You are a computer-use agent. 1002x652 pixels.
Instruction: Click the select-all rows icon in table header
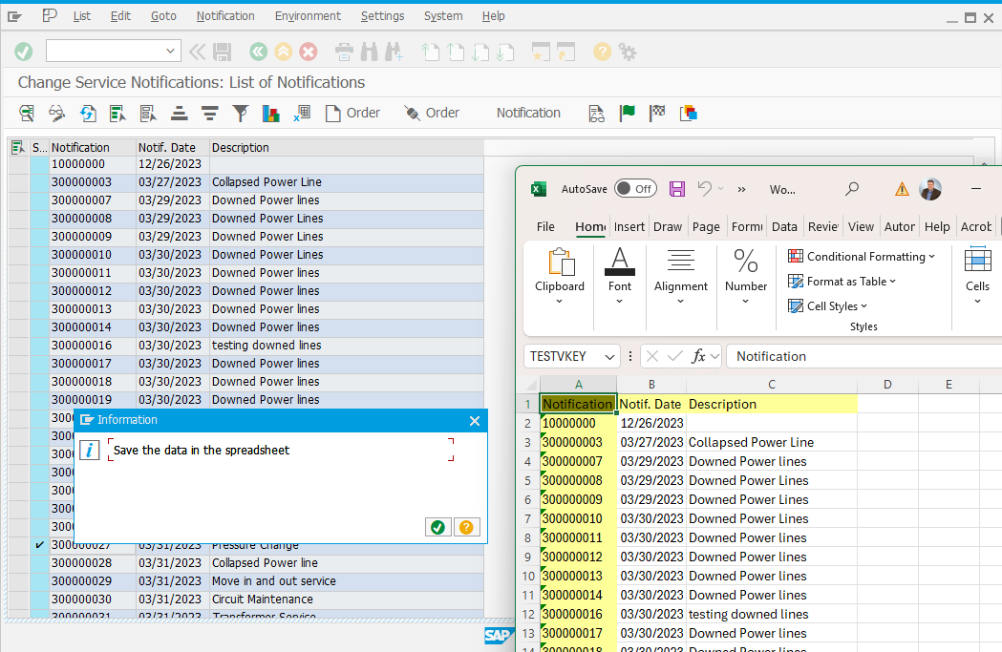[x=17, y=148]
